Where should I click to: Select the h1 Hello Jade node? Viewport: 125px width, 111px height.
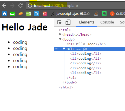point(86,44)
